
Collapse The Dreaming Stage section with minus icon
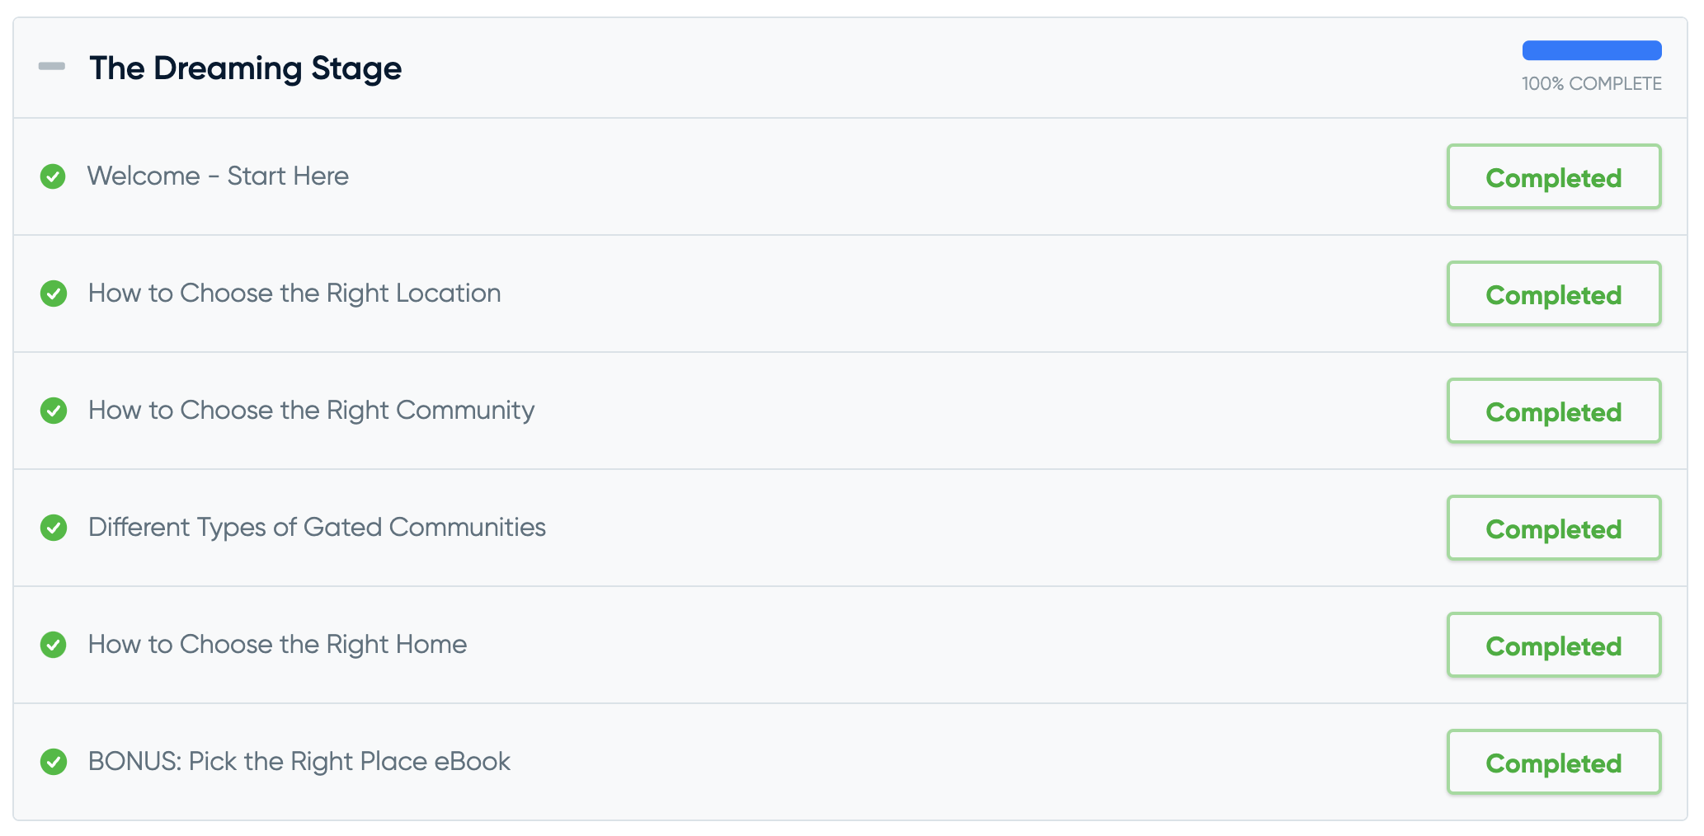pos(52,66)
